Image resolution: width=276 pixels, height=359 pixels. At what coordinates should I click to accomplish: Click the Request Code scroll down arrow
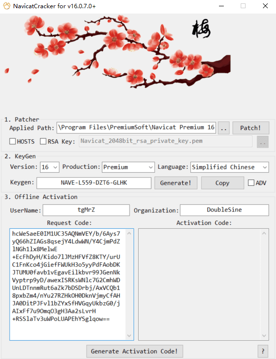tap(129, 336)
